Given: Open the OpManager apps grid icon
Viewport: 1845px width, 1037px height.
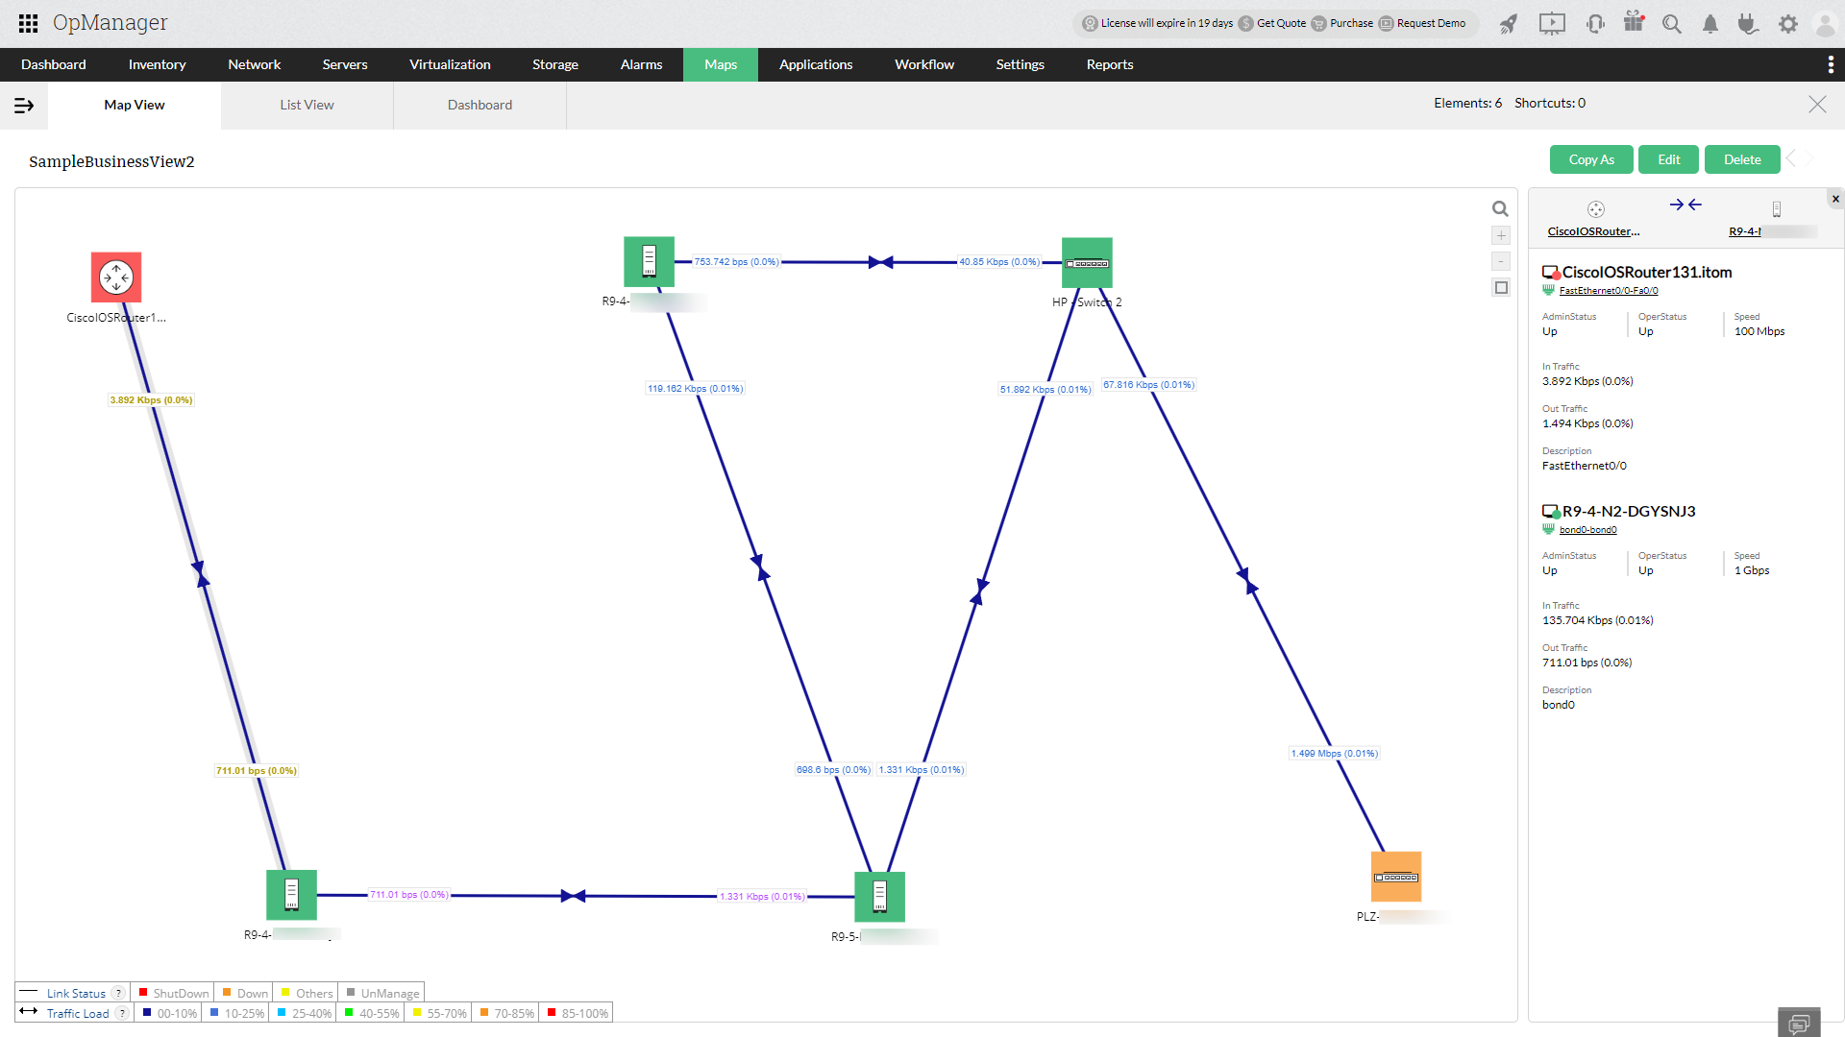Looking at the screenshot, I should (x=28, y=23).
